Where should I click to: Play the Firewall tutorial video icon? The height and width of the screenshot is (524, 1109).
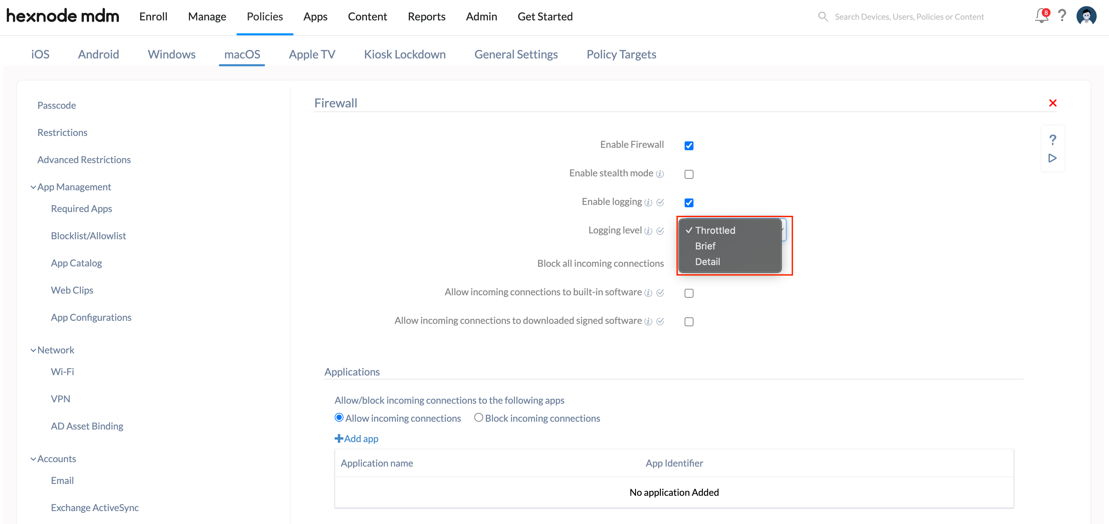(1053, 158)
